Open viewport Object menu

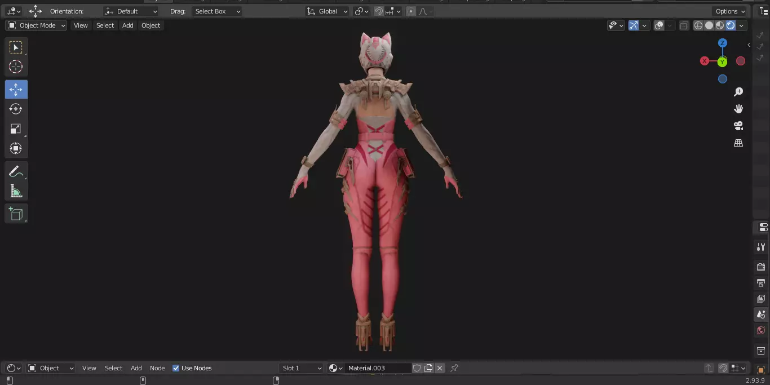tap(151, 25)
